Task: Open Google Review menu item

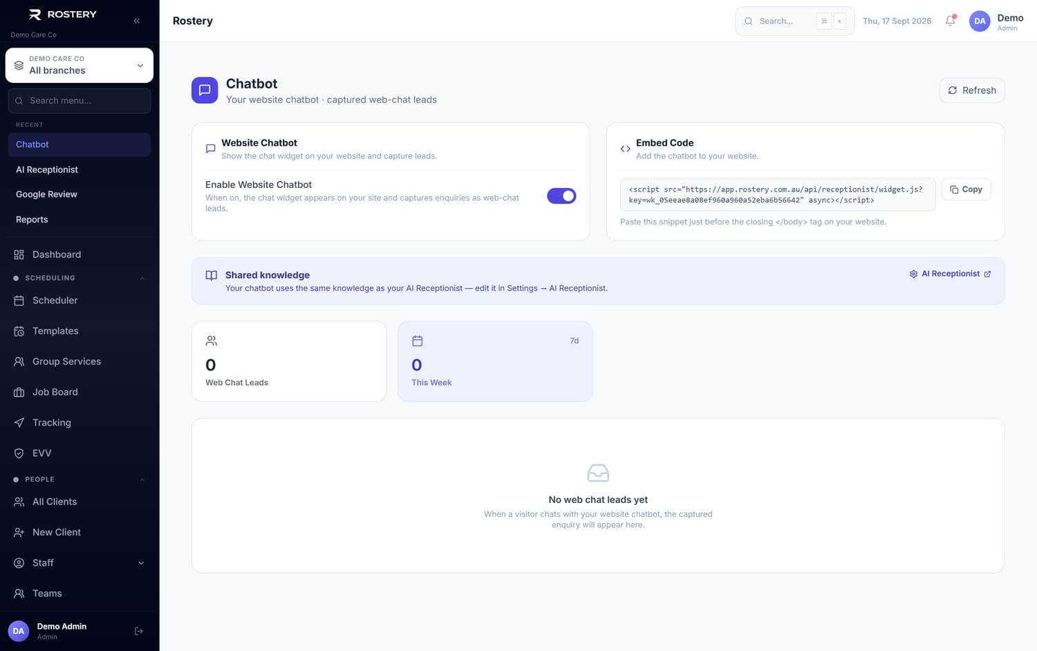Action: coord(79,194)
